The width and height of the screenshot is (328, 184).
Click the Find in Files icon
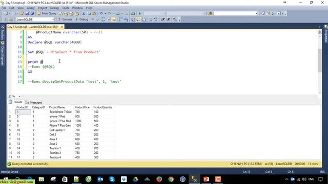point(210,14)
